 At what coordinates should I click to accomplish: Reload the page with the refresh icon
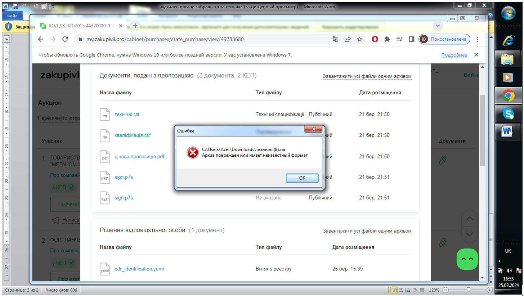65,39
